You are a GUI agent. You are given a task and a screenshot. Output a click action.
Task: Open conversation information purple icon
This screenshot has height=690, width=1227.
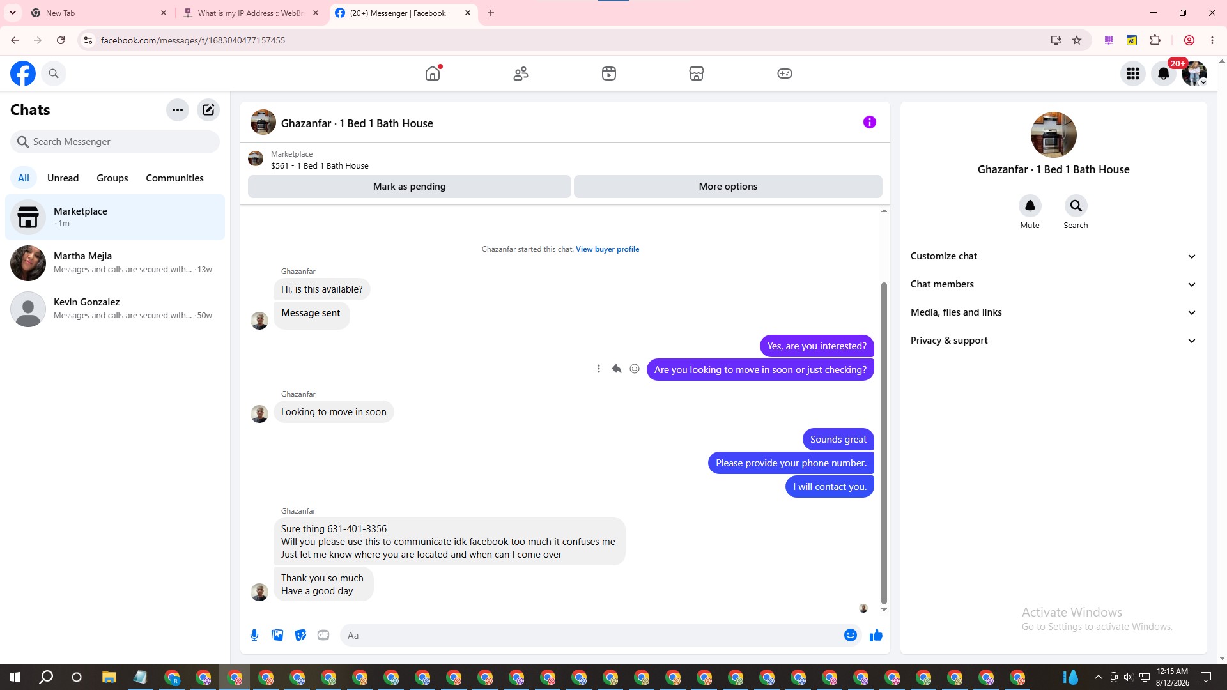[870, 122]
